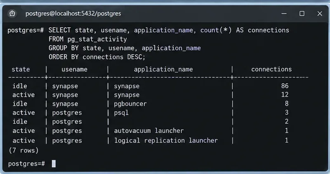Click the connections value 3
Viewport: 330px width, 174px height.
pos(287,113)
